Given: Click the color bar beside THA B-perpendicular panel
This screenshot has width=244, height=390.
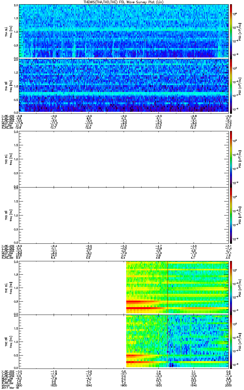Looking at the screenshot, I should (231, 31).
